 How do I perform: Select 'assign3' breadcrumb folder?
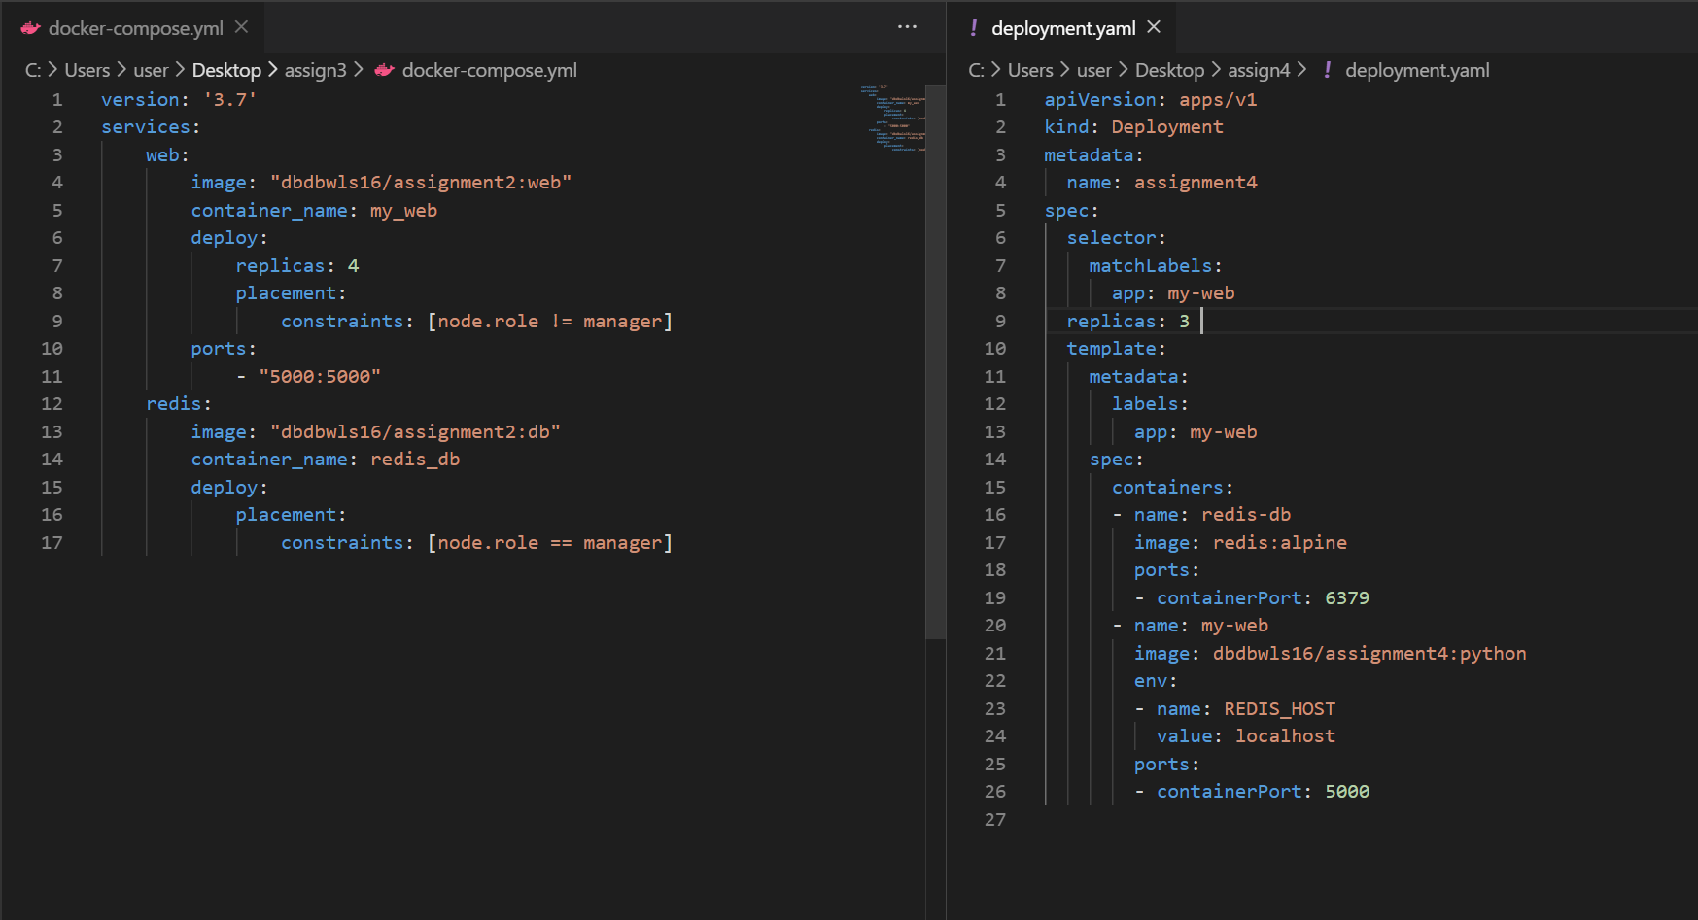(x=315, y=70)
